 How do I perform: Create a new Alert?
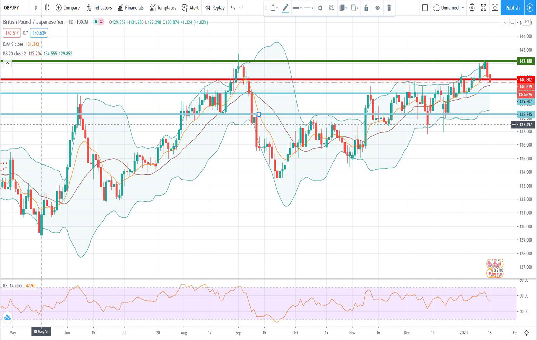point(190,8)
